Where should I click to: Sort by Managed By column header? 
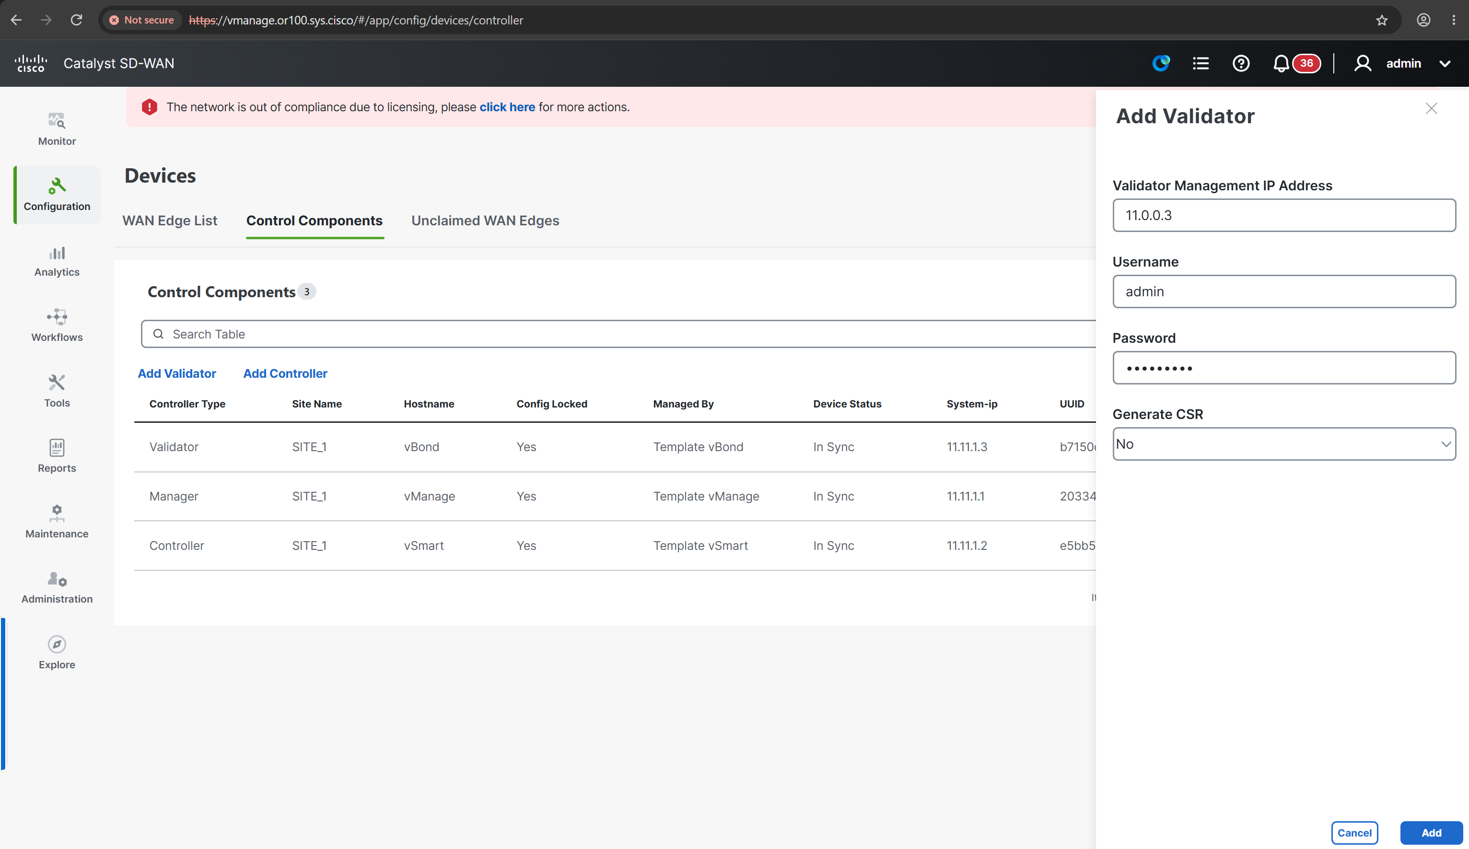[683, 404]
